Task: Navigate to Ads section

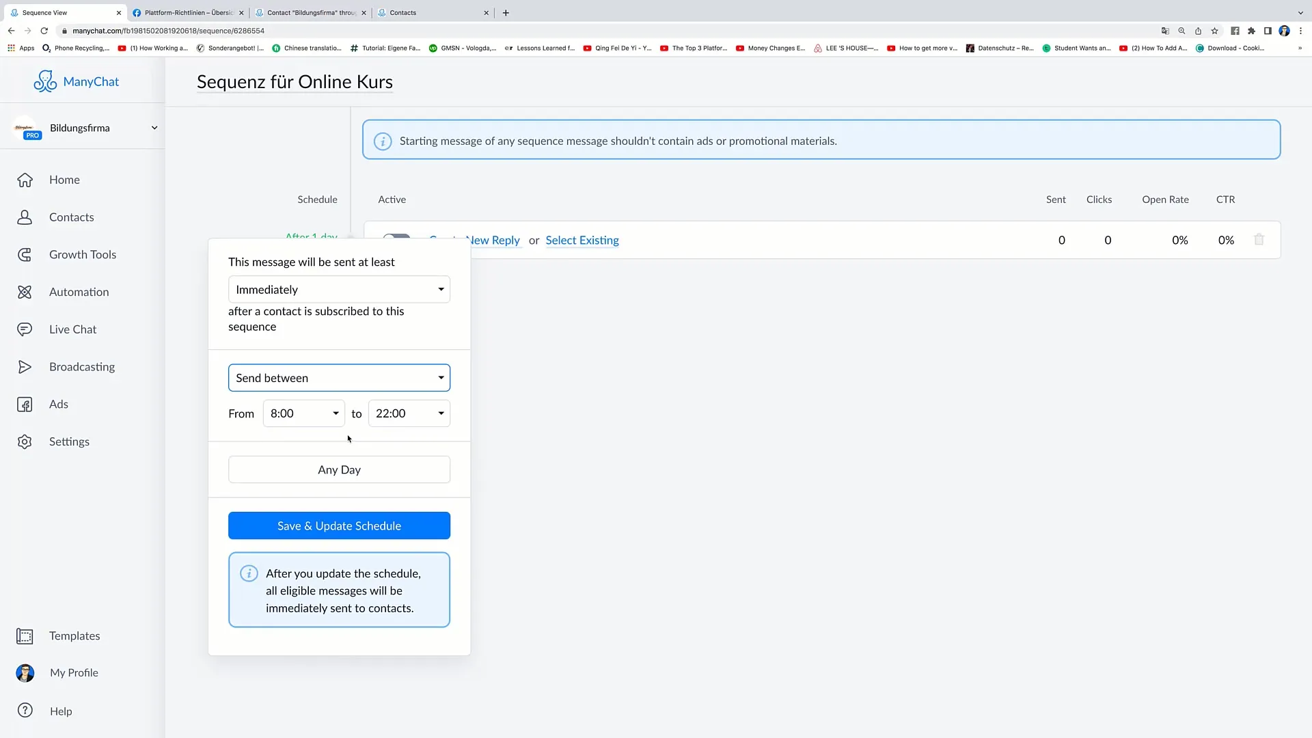Action: pos(59,404)
